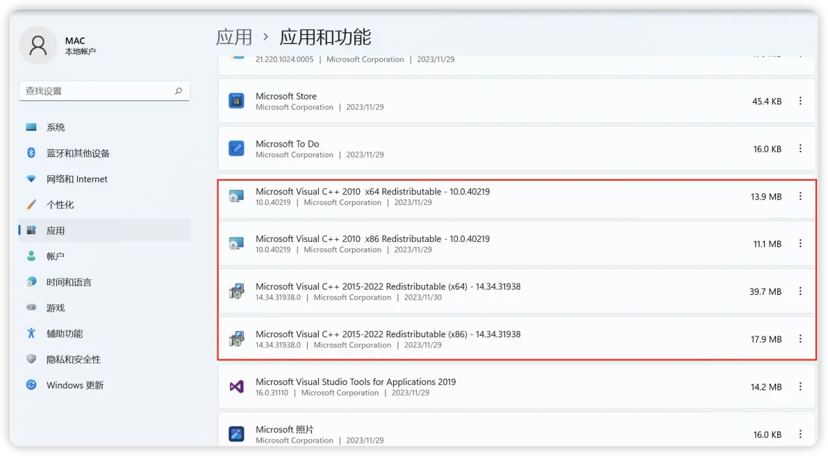This screenshot has height=456, width=828.
Task: Open three-dot menu for Visual C++ 2010 x64
Action: click(800, 196)
